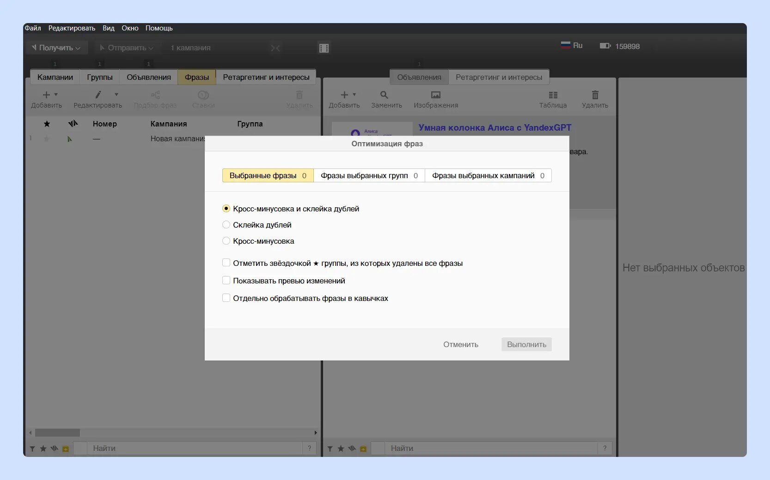Open the Кампании tab in left panel
The width and height of the screenshot is (770, 480).
point(55,77)
